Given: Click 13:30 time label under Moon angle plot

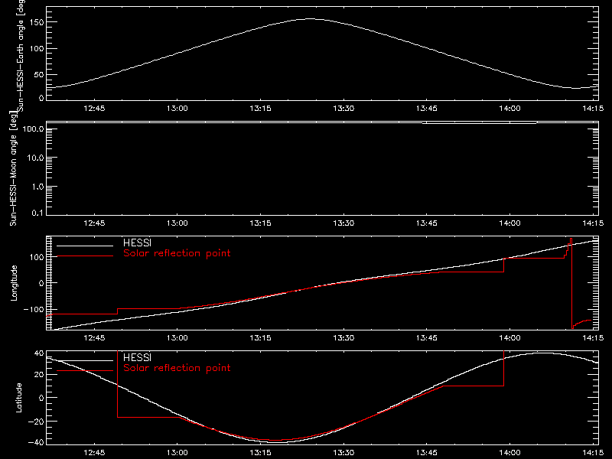Looking at the screenshot, I should click(343, 223).
